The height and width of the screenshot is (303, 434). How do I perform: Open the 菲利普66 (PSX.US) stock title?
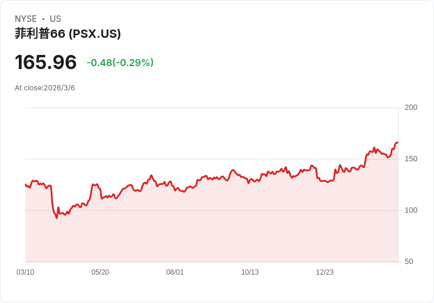point(68,34)
